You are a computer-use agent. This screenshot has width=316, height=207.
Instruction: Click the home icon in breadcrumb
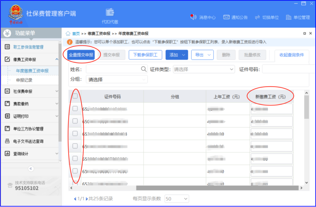click(68, 33)
